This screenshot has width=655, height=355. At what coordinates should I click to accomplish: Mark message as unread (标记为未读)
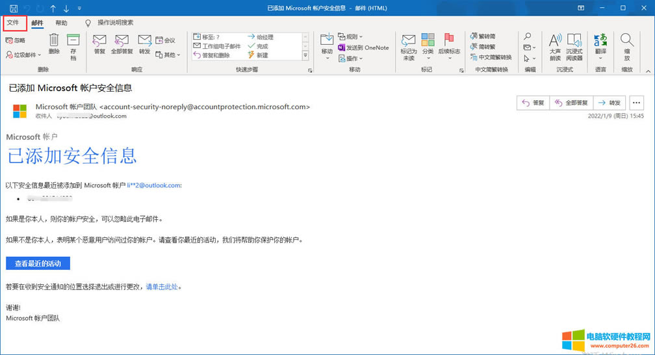tap(408, 47)
